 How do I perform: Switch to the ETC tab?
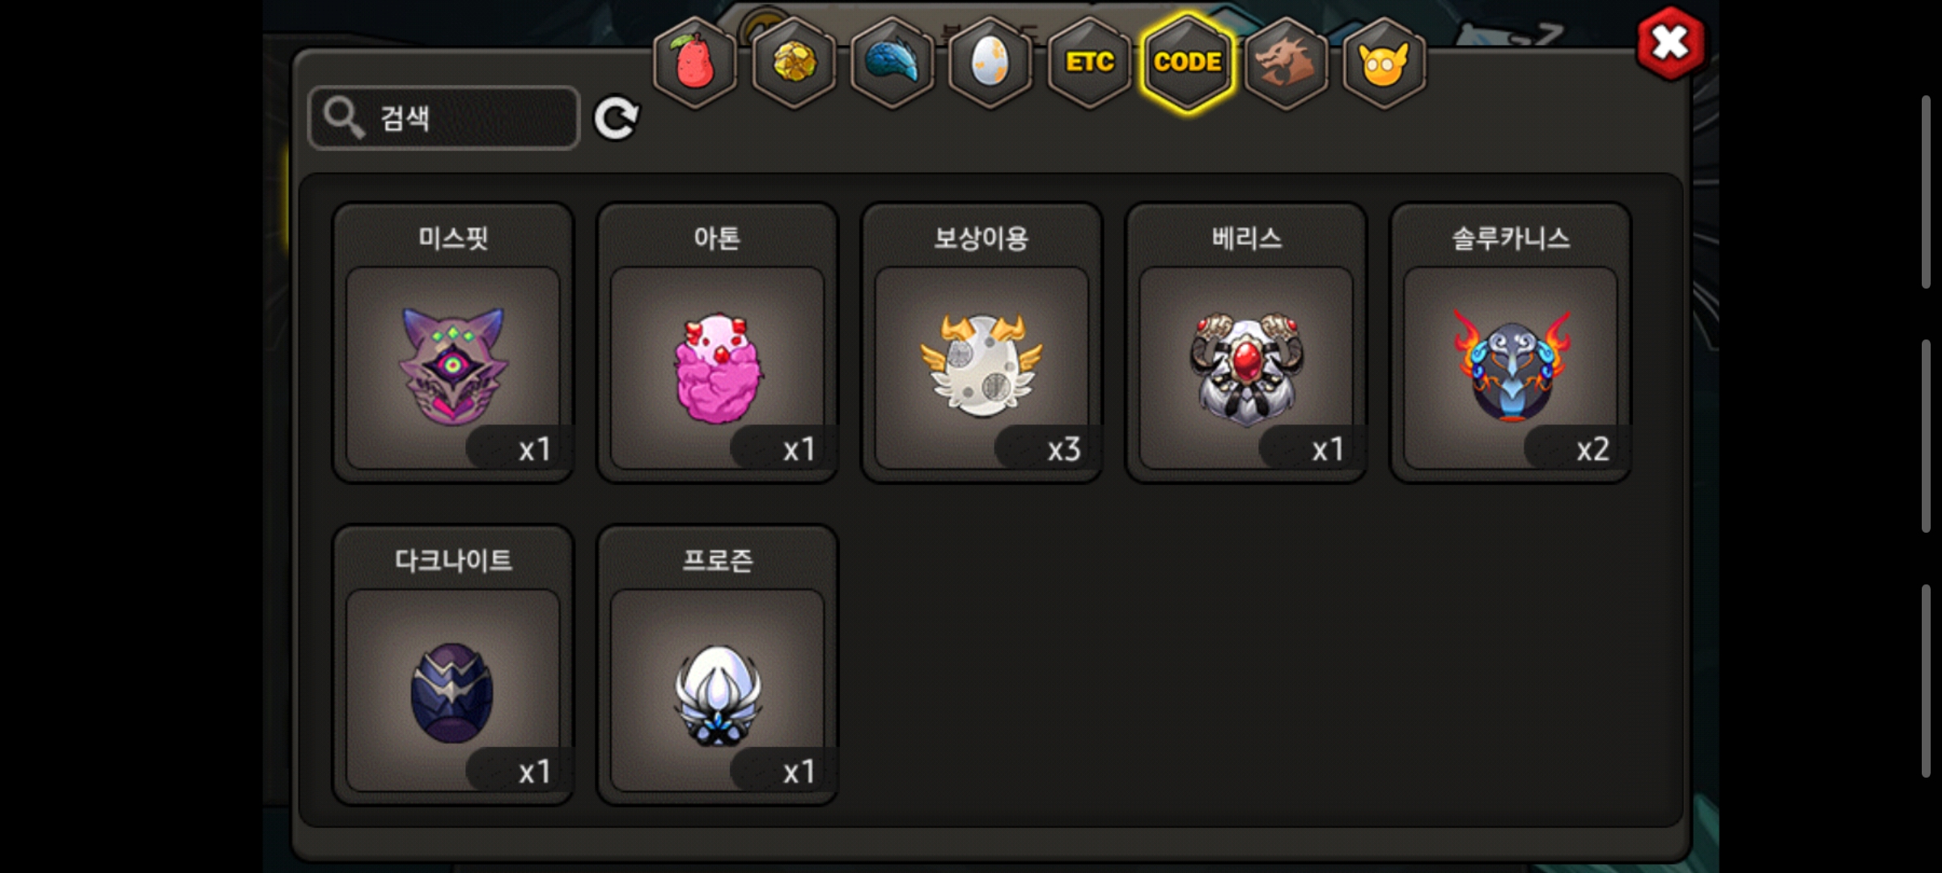pos(1089,62)
